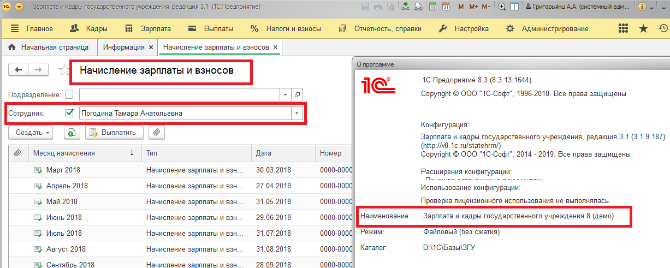Click the get link icon in title bar

(405, 7)
